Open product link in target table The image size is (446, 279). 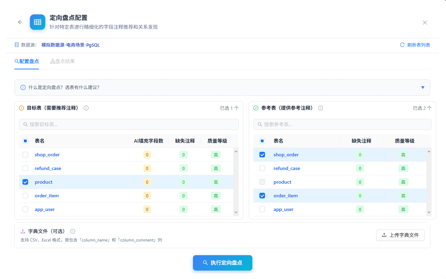44,182
